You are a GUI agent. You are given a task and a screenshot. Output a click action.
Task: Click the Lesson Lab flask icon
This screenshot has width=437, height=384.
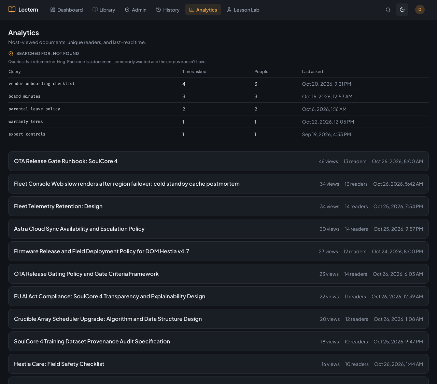pyautogui.click(x=229, y=10)
